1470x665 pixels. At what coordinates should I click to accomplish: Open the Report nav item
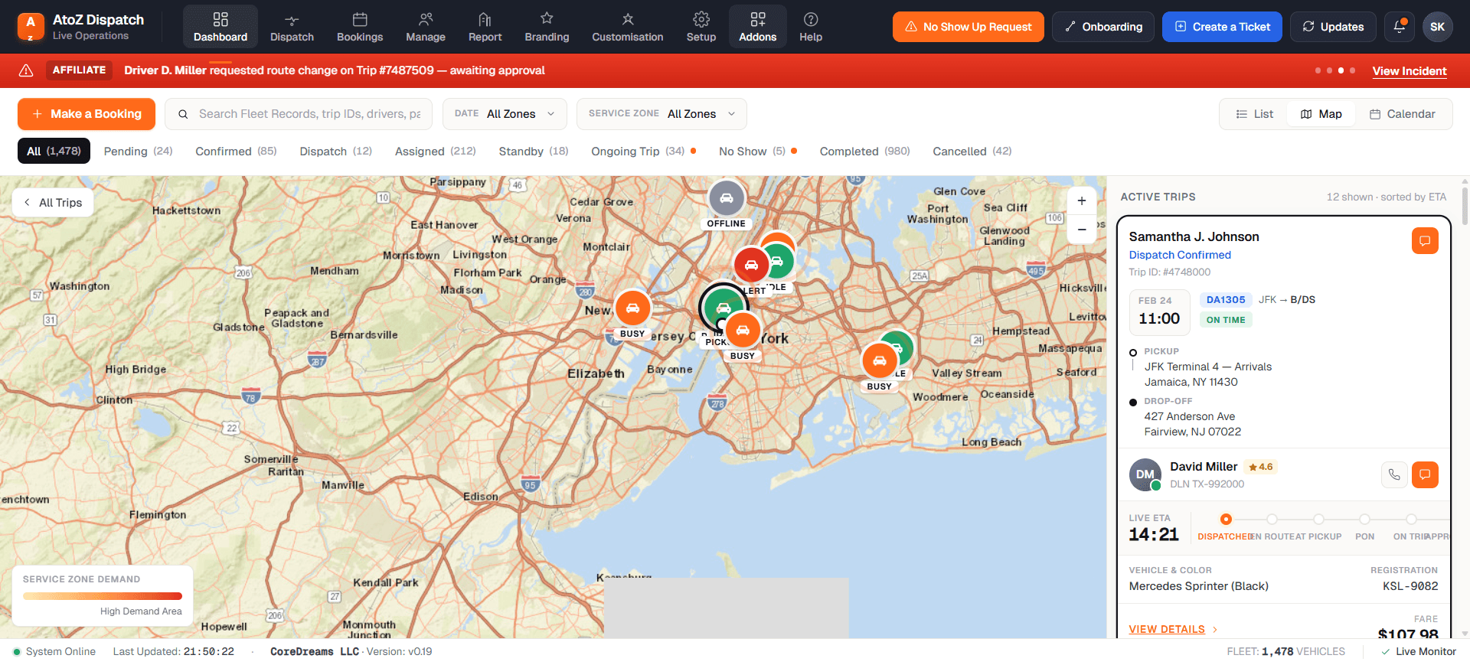pos(485,27)
